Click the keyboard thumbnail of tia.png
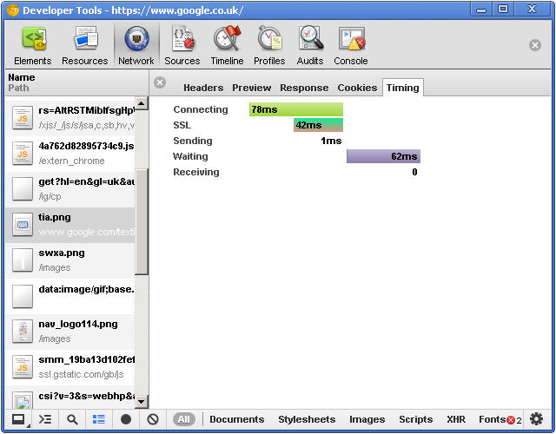The width and height of the screenshot is (556, 434). tap(23, 225)
